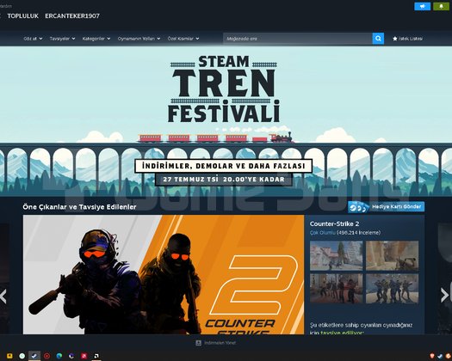Click the Hediye Kartı Gönder button
Image resolution: width=452 pixels, height=361 pixels.
(386, 206)
